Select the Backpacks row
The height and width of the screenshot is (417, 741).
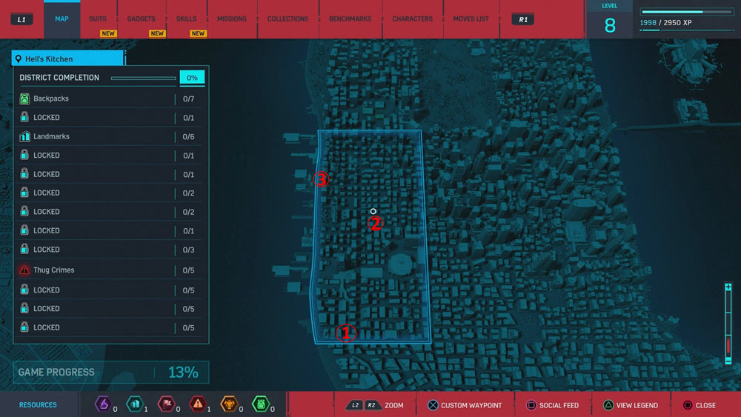pyautogui.click(x=110, y=99)
